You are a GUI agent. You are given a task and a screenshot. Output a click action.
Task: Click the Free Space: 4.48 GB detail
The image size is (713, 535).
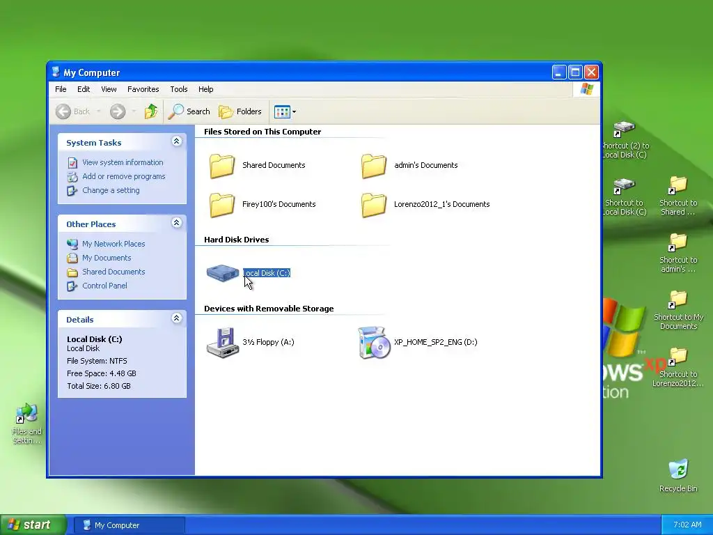point(102,373)
